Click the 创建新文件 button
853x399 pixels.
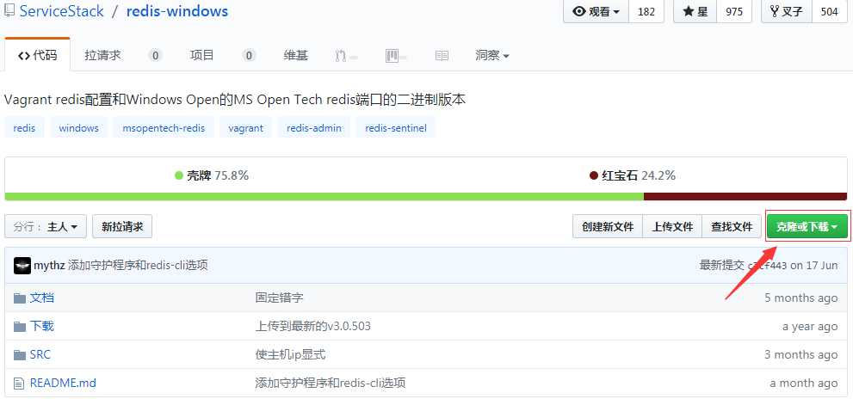pyautogui.click(x=608, y=227)
